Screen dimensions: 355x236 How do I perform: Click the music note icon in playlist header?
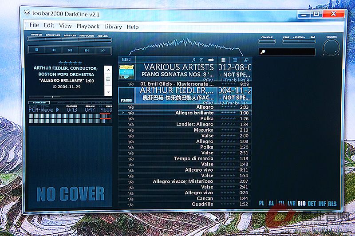click(193, 60)
